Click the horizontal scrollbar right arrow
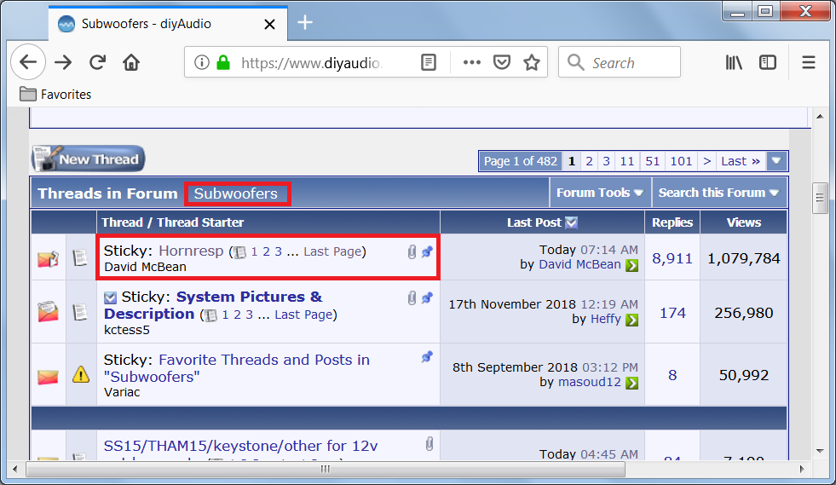Viewport: 836px width, 485px height. click(x=802, y=469)
